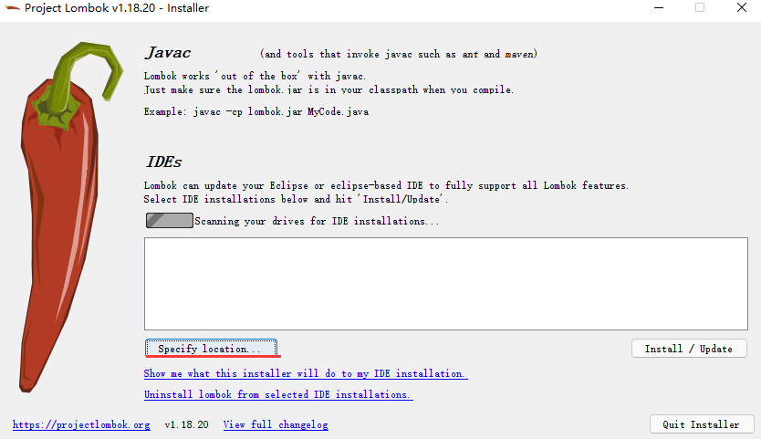Open the Specify location dialog
Image resolution: width=761 pixels, height=439 pixels.
[x=211, y=349]
